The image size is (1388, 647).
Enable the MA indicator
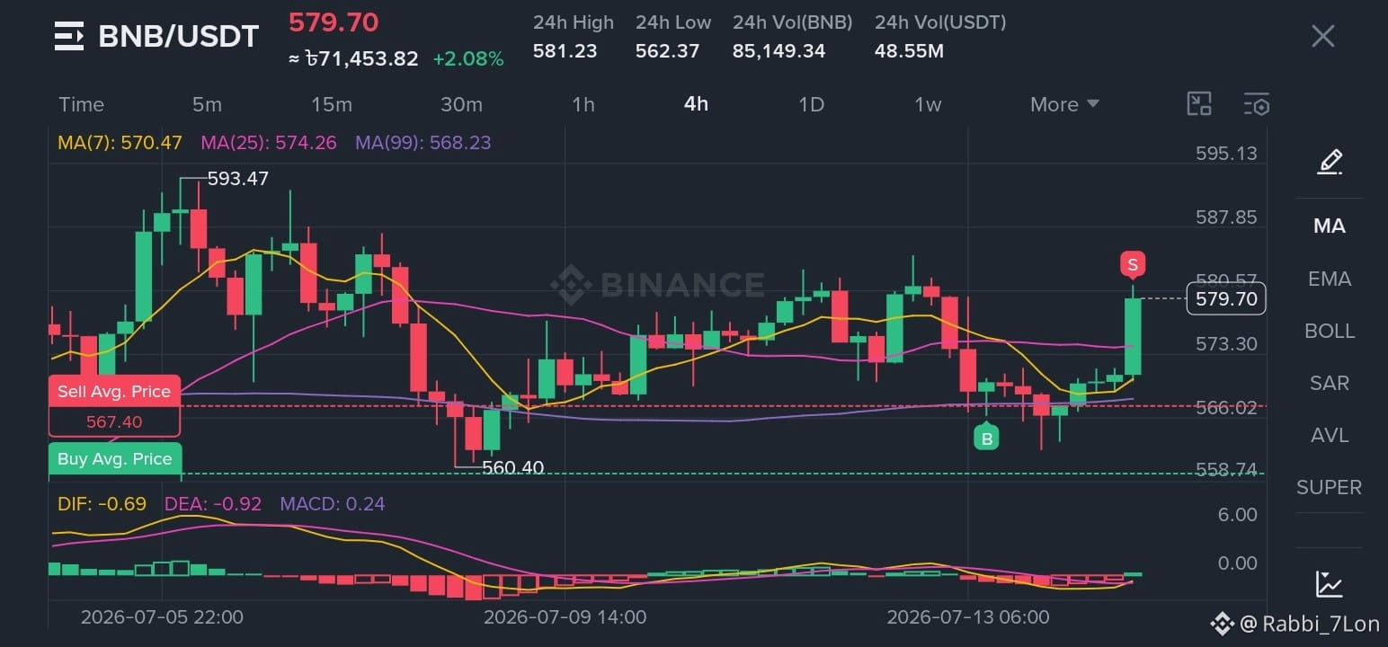[x=1329, y=226]
